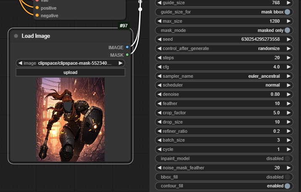Increase refiner_ratio with right arrow
The height and width of the screenshot is (192, 301).
coord(288,131)
